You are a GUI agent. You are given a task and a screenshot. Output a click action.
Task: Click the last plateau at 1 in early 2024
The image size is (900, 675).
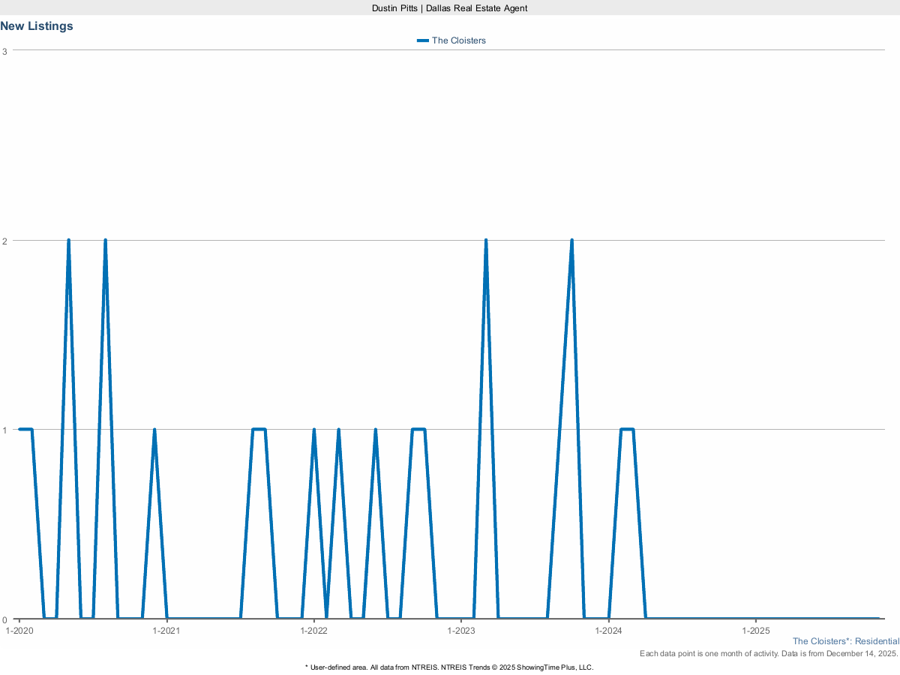coord(627,430)
